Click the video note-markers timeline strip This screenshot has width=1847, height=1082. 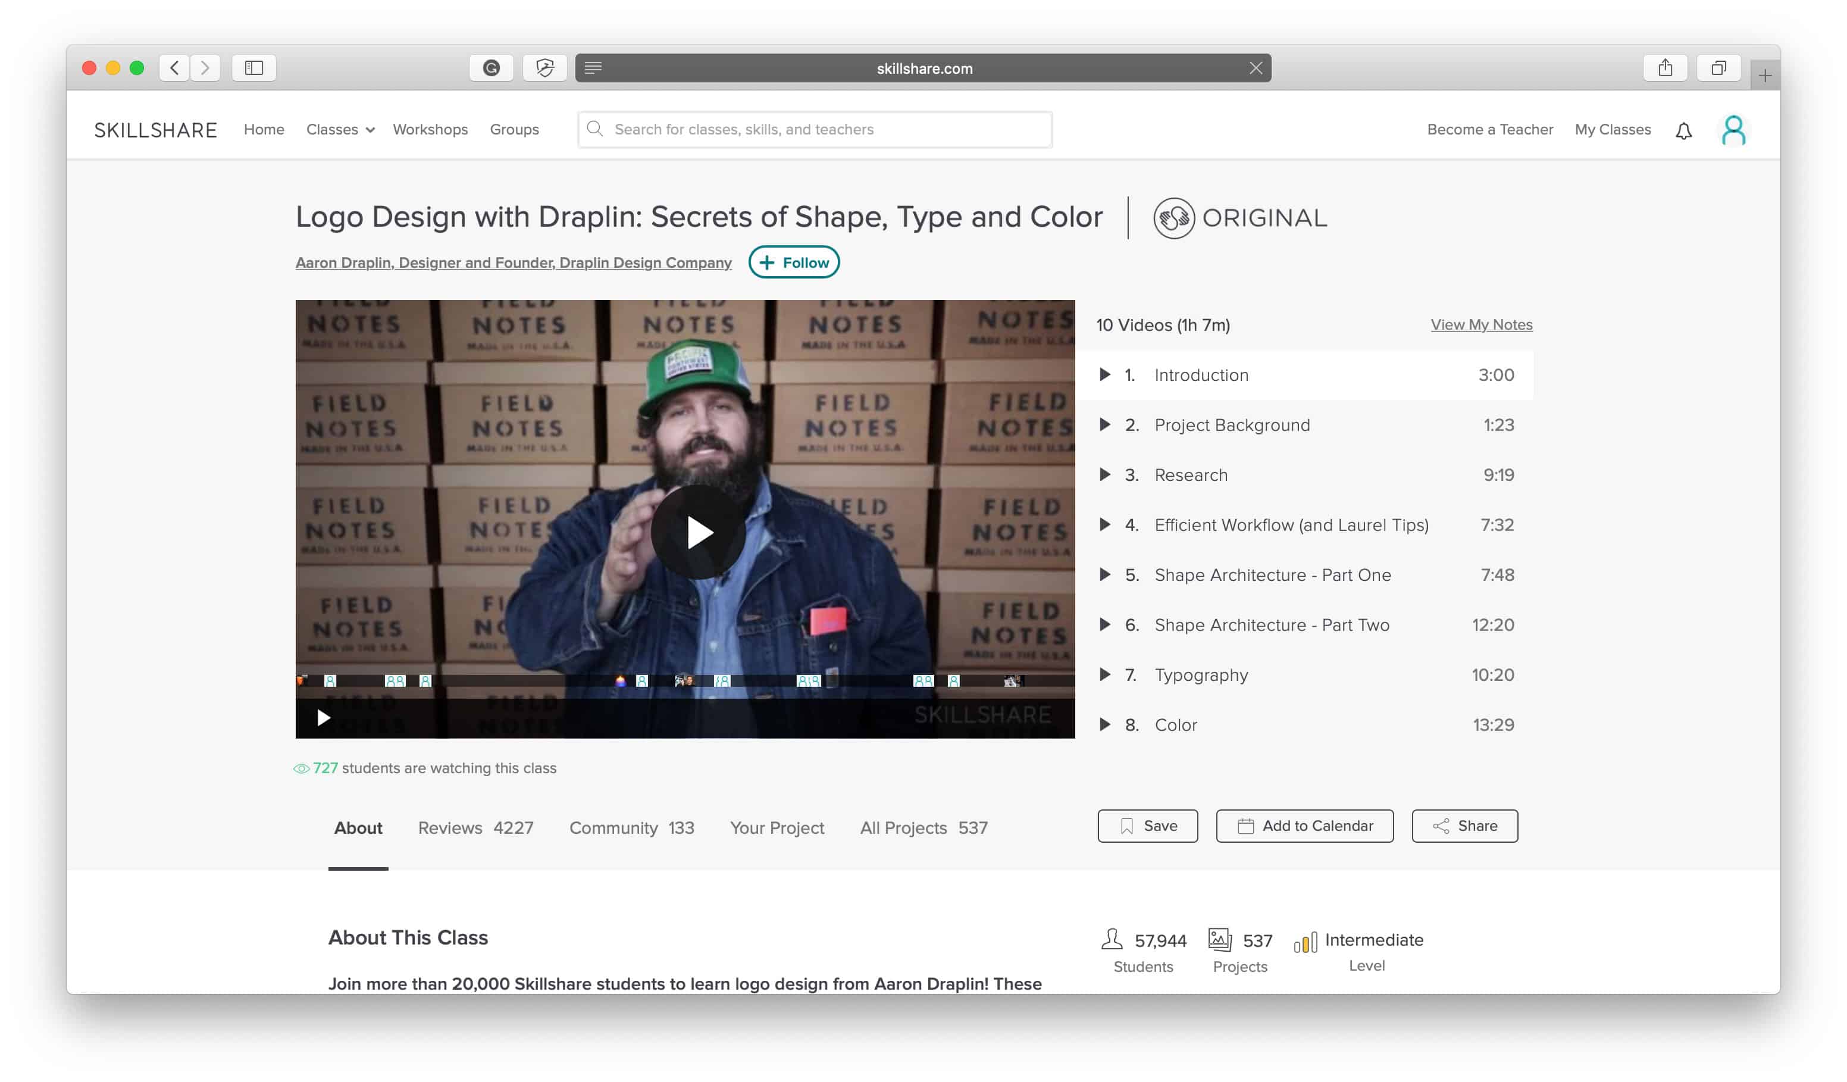tap(684, 681)
